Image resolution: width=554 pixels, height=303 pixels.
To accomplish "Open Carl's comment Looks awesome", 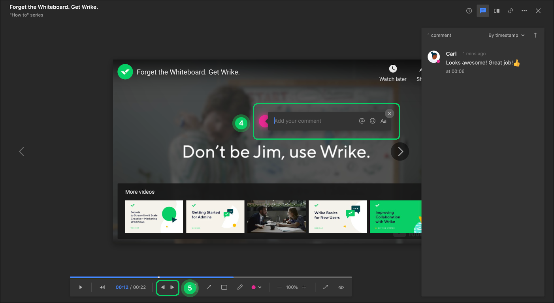I will click(483, 62).
